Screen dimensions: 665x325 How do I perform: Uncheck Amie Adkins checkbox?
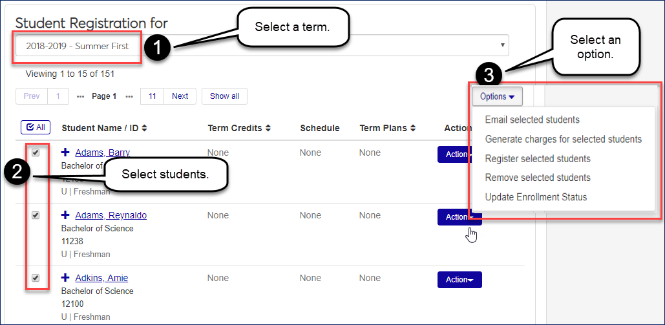(x=36, y=278)
